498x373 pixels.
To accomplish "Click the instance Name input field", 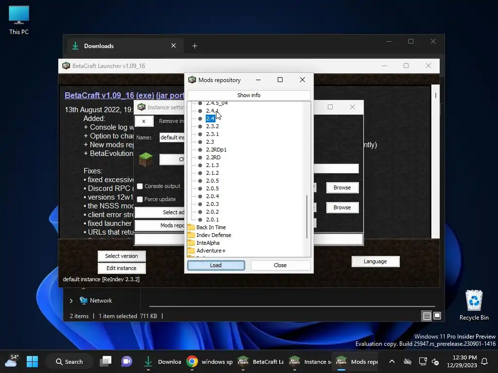I will [x=172, y=137].
